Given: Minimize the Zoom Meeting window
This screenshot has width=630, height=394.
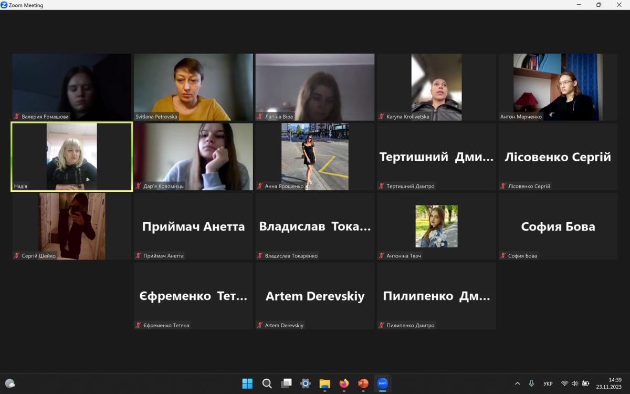Looking at the screenshot, I should coord(579,5).
